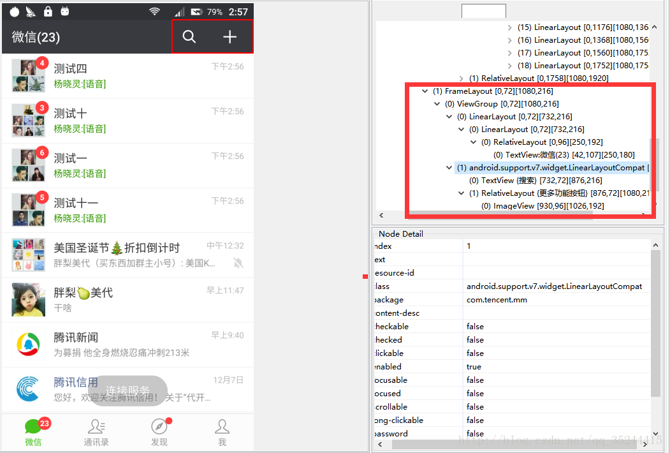
Task: Click the muted bell icon on 美国圣诞节 chat
Action: click(x=238, y=263)
